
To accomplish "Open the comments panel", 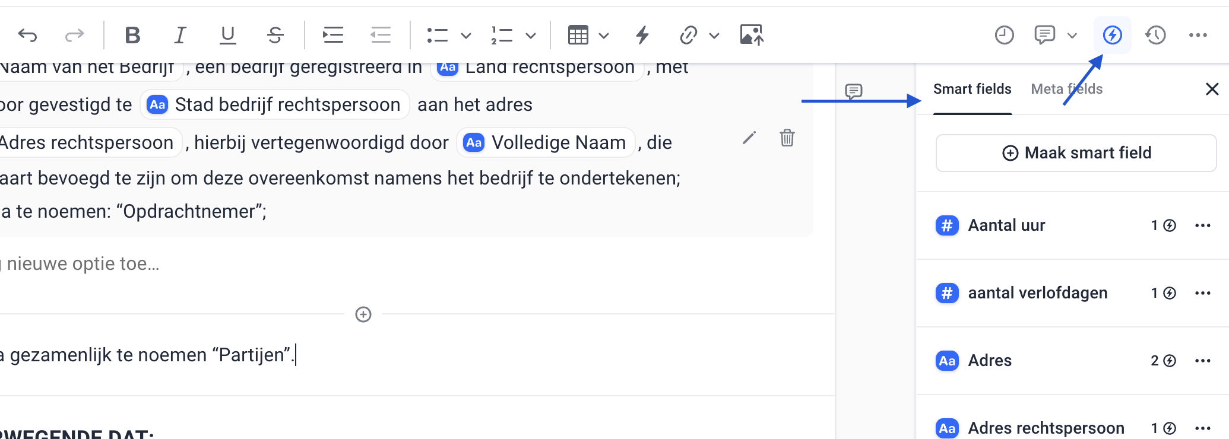I will pos(1045,34).
